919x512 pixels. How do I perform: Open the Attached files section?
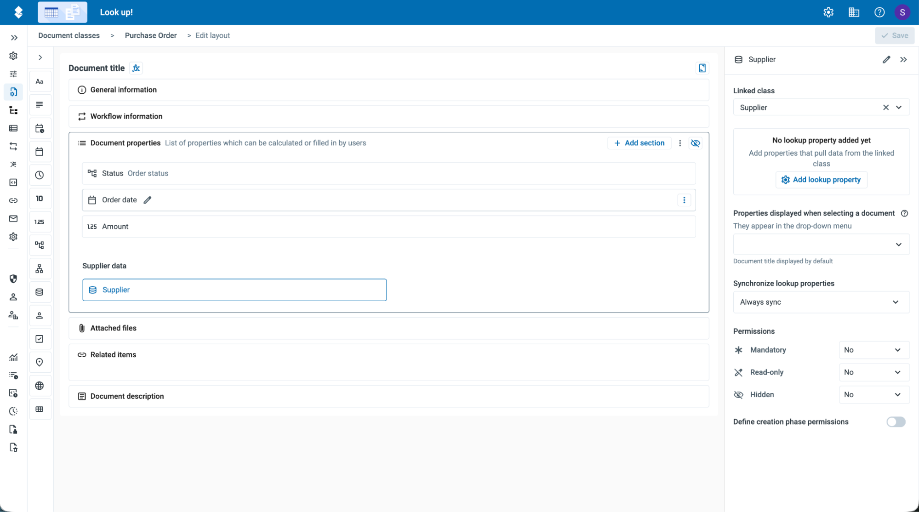click(388, 328)
